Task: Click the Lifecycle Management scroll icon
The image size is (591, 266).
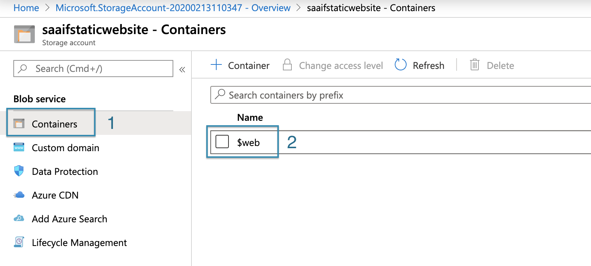Action: point(19,242)
